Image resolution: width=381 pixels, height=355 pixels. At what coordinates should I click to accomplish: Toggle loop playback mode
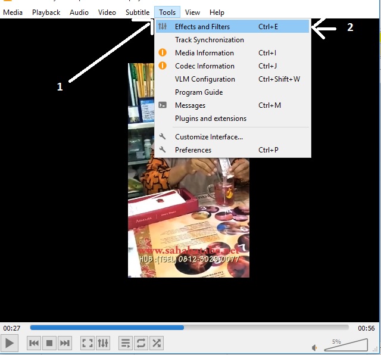click(x=141, y=343)
